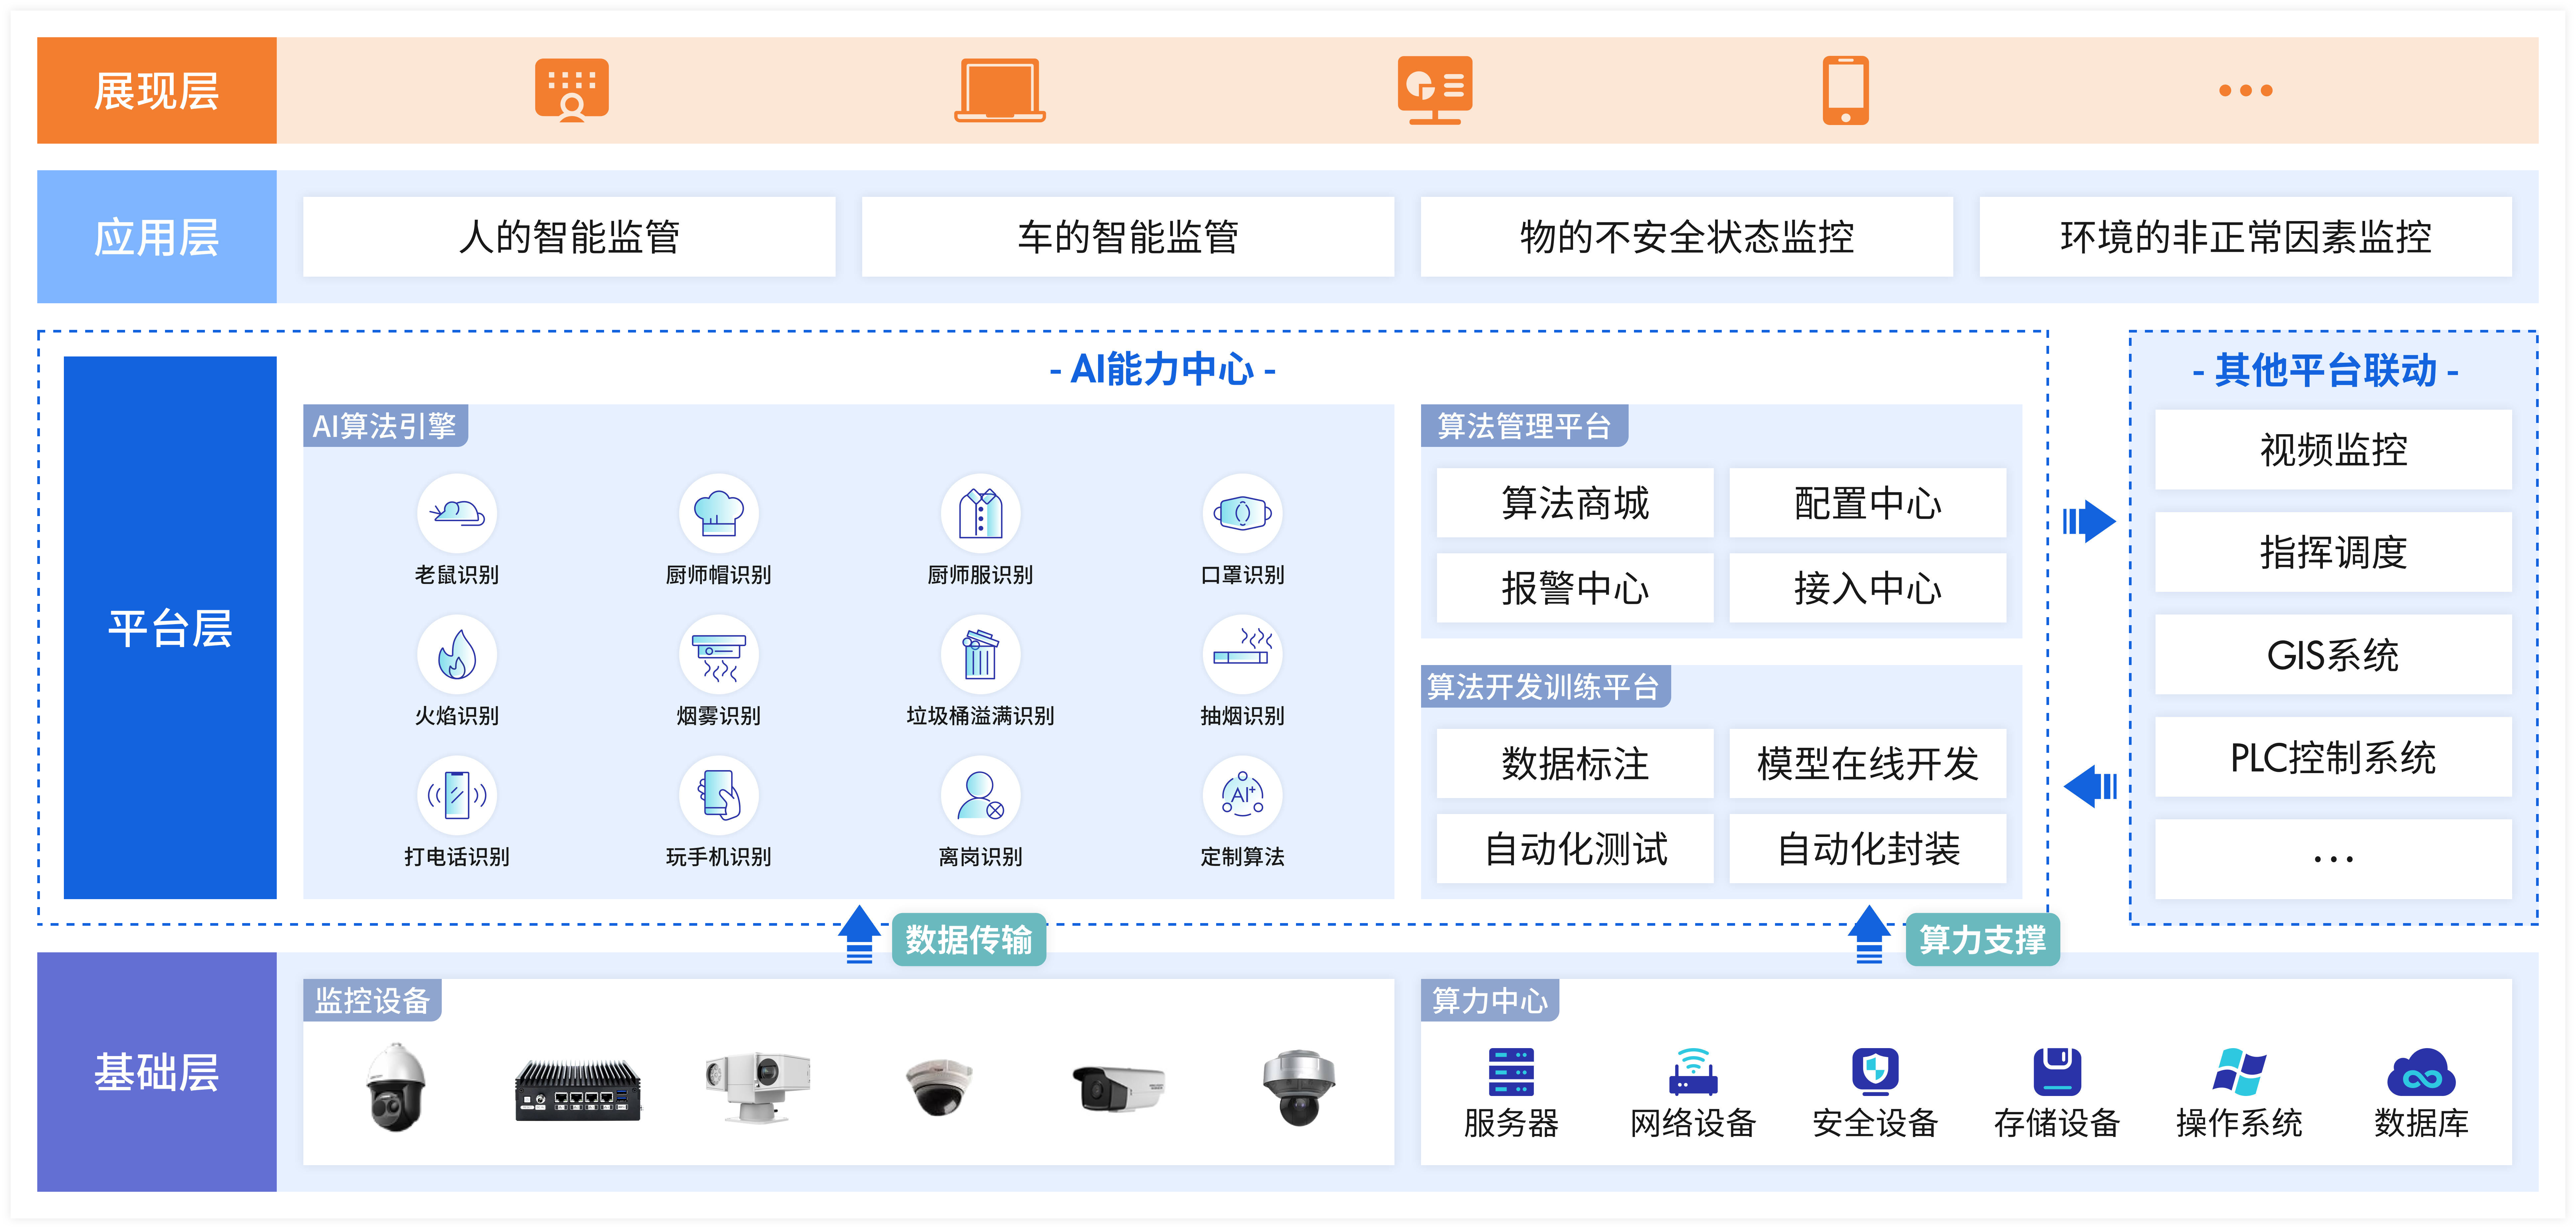
Task: Select the 厨师帽识别 chef hat icon
Action: tap(719, 514)
